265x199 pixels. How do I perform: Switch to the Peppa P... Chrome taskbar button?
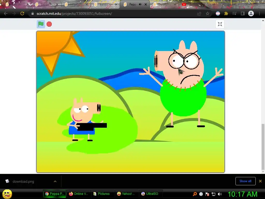point(55,194)
